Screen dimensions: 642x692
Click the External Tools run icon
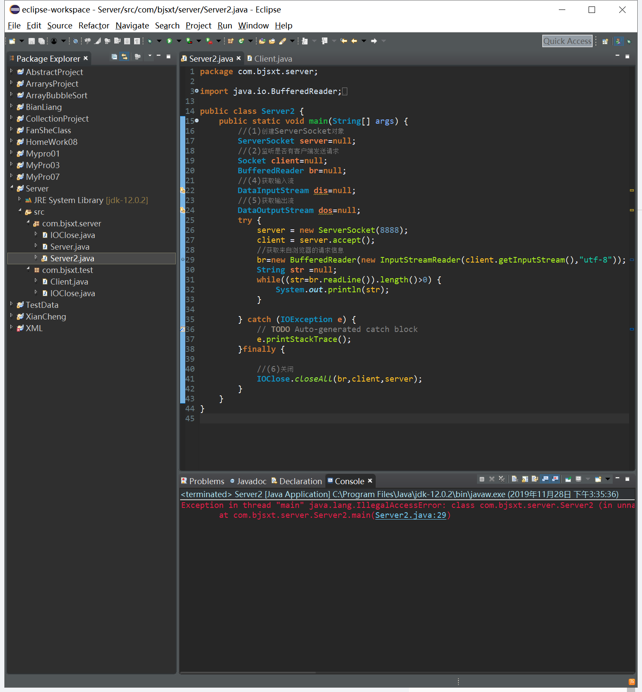coord(209,41)
